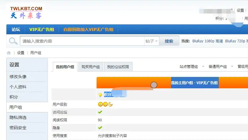The image size is (248, 140).
Task: Click the 我的主用户组 - VIP无广告组 header
Action: (x=194, y=83)
